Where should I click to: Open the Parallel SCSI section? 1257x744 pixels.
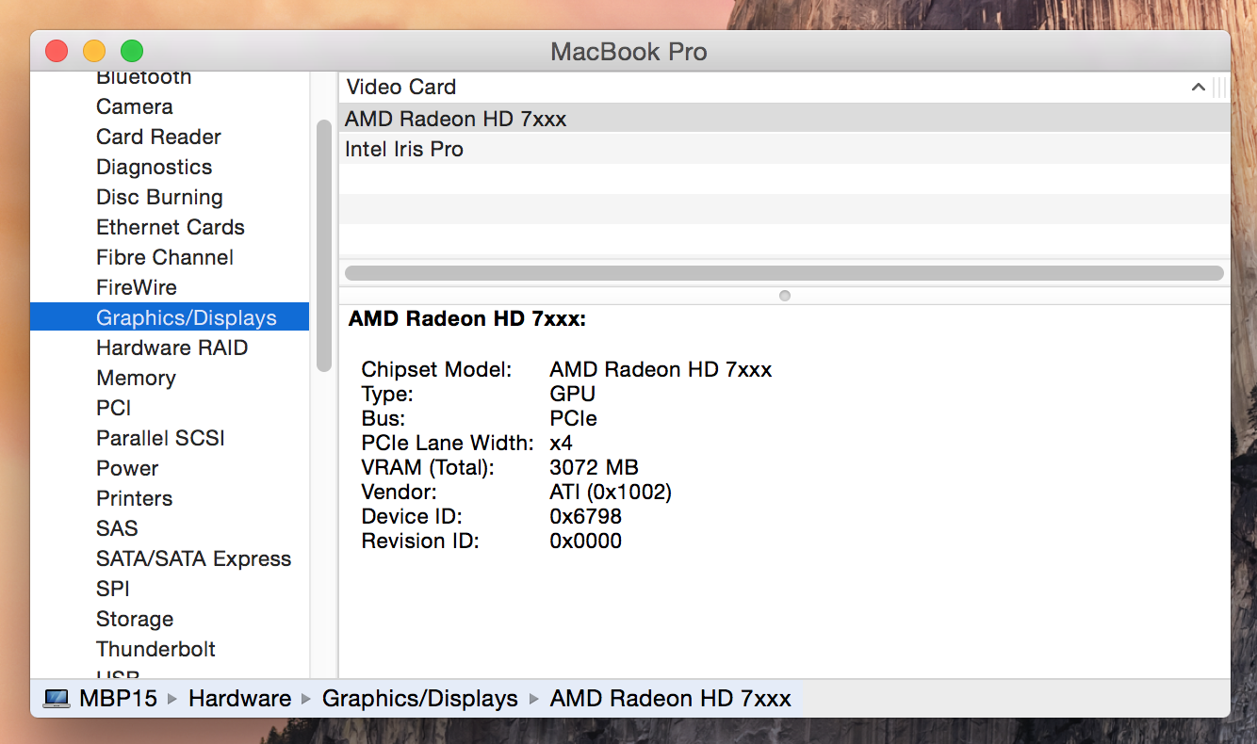[160, 438]
